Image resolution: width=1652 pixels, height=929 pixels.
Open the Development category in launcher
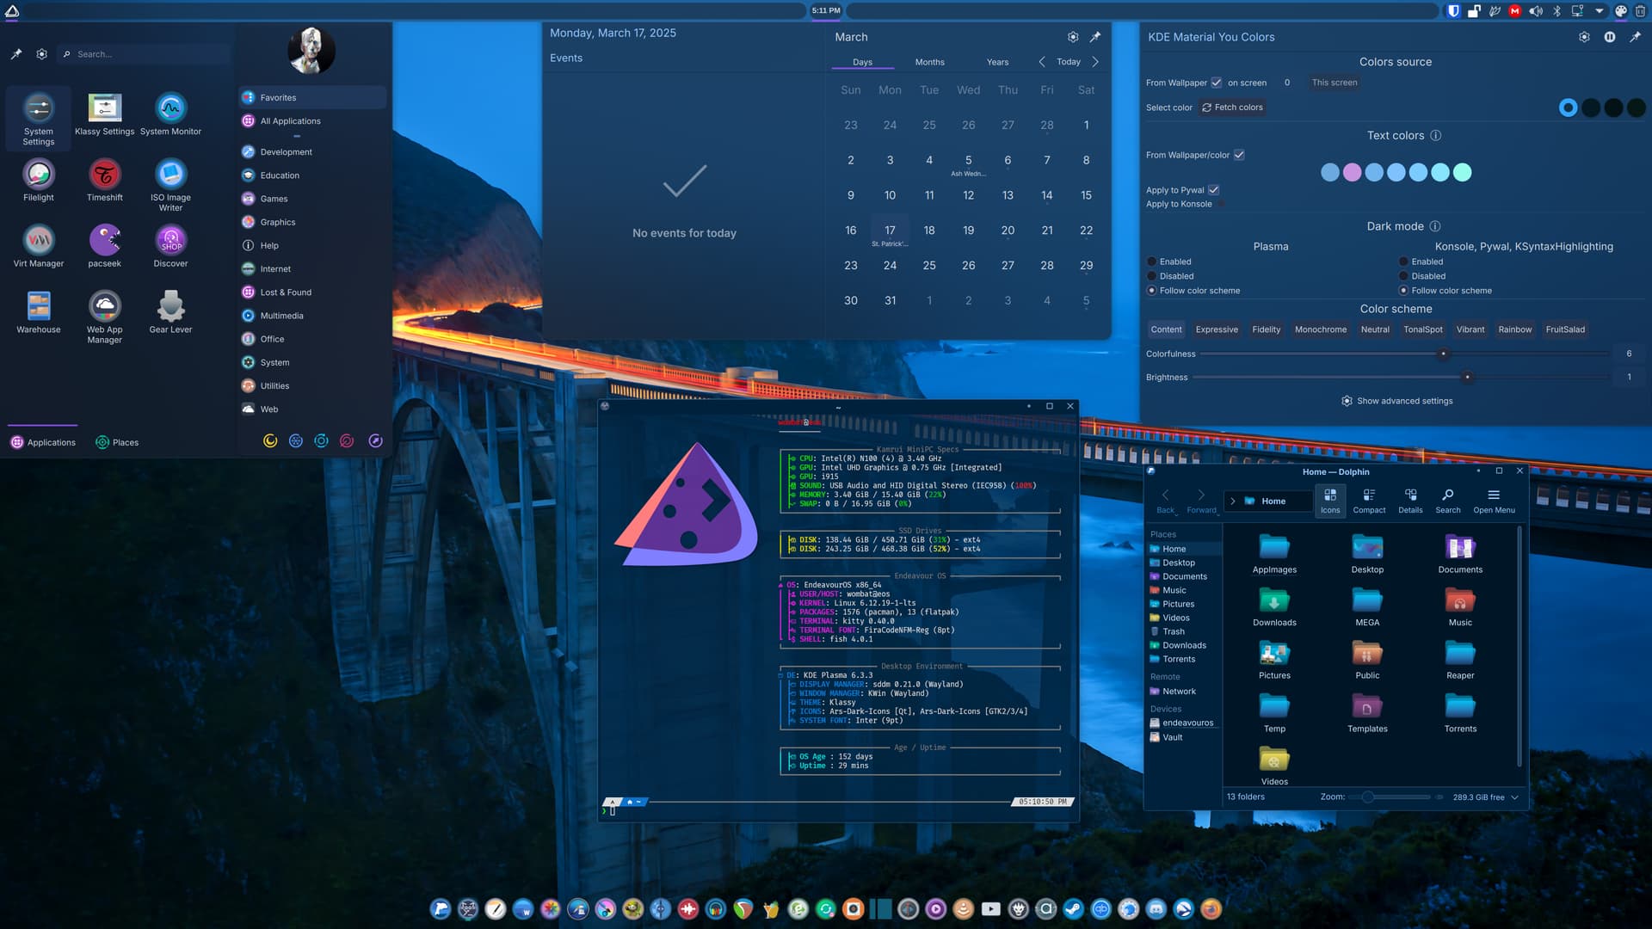click(286, 152)
